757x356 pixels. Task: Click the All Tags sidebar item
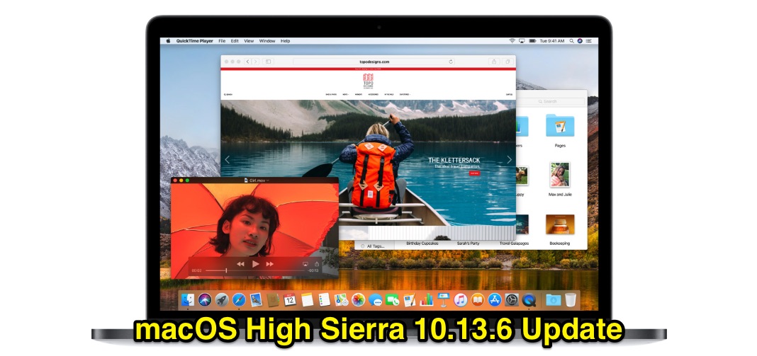[x=375, y=246]
